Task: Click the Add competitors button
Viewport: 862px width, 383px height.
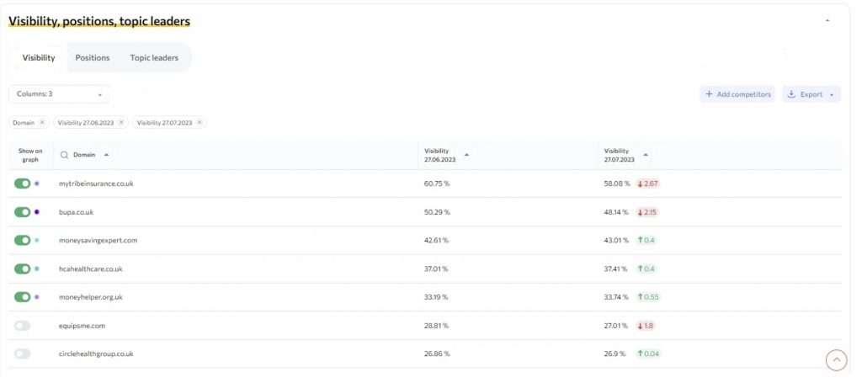Action: point(737,94)
